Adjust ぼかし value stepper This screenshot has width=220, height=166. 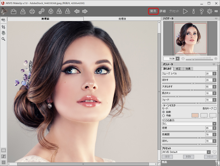click(x=214, y=141)
